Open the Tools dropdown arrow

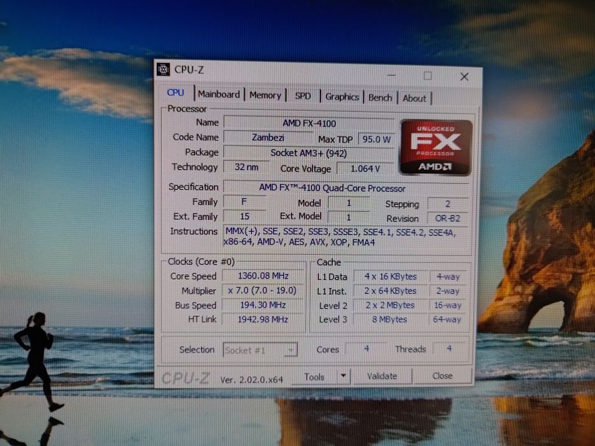point(342,376)
